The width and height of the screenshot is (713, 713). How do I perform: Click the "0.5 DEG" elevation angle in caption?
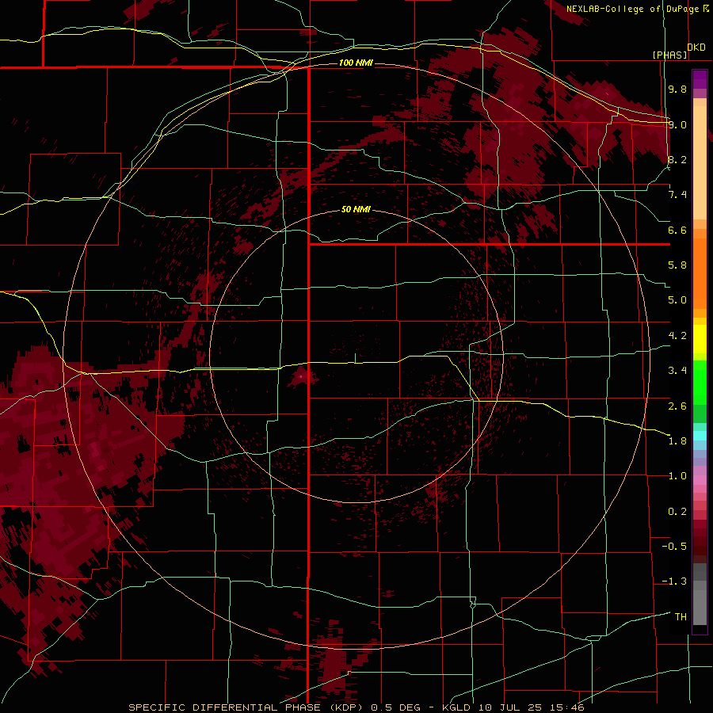(395, 707)
